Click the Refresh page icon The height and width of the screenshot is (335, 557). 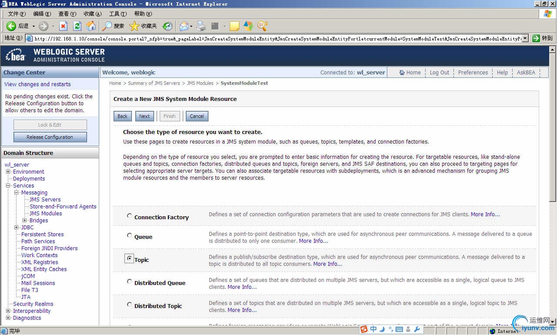(x=77, y=26)
